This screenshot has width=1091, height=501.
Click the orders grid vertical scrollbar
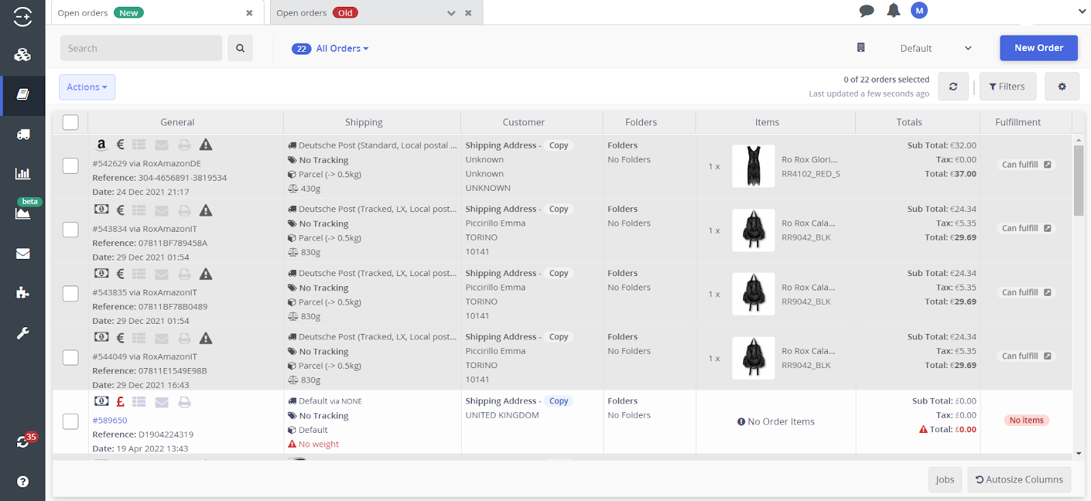pyautogui.click(x=1079, y=181)
